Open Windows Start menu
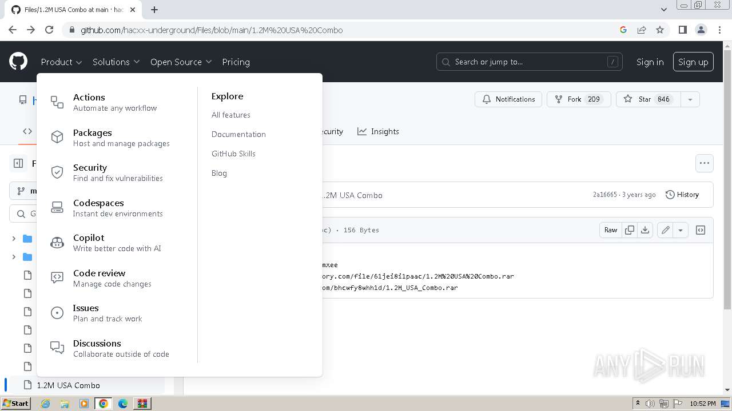The height and width of the screenshot is (411, 732). coord(15,403)
